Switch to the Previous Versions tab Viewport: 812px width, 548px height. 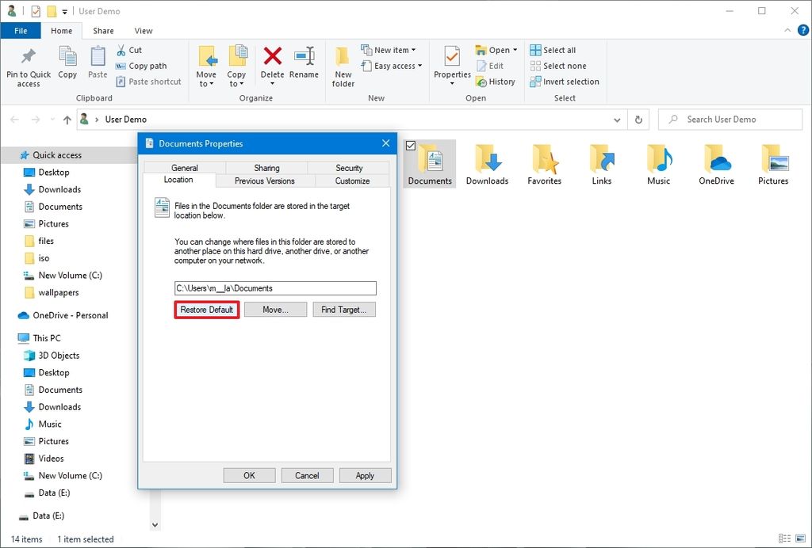point(264,181)
